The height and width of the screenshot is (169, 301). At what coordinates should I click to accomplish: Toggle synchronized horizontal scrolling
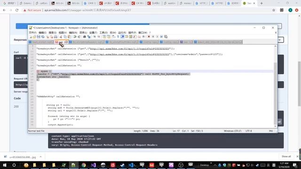108,37
